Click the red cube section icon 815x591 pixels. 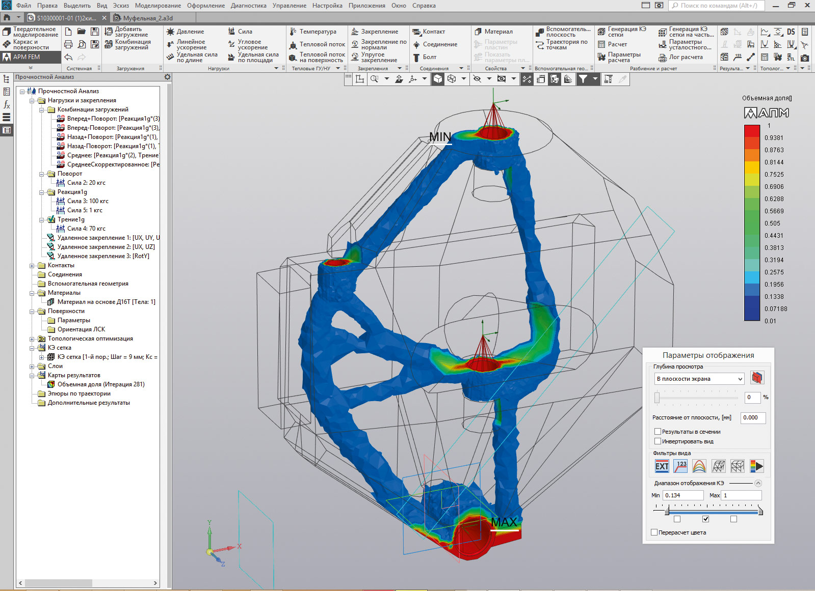[x=757, y=378]
